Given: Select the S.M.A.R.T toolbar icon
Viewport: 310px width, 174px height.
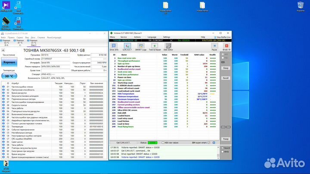Looking at the screenshot, I should point(127,47).
